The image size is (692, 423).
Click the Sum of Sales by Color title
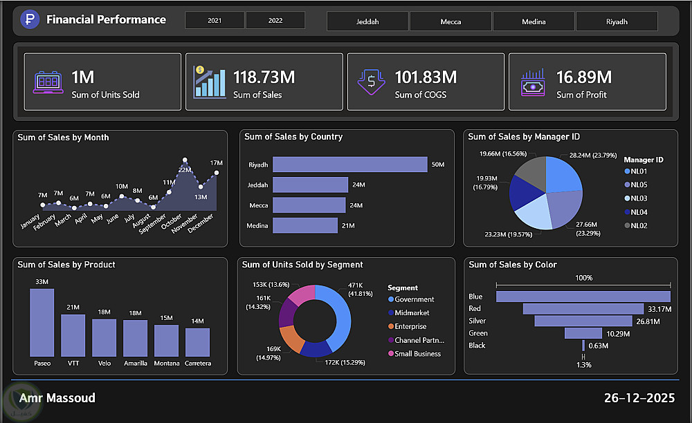pos(512,264)
